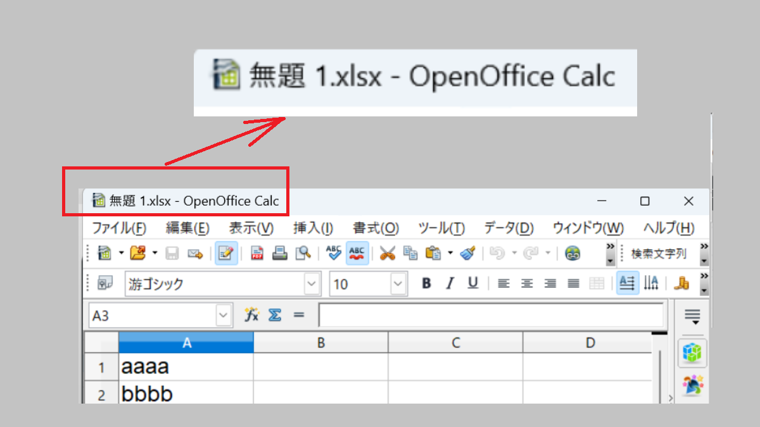Expand the dropdown arrow beside Open file
Image resolution: width=760 pixels, height=427 pixels.
click(155, 253)
